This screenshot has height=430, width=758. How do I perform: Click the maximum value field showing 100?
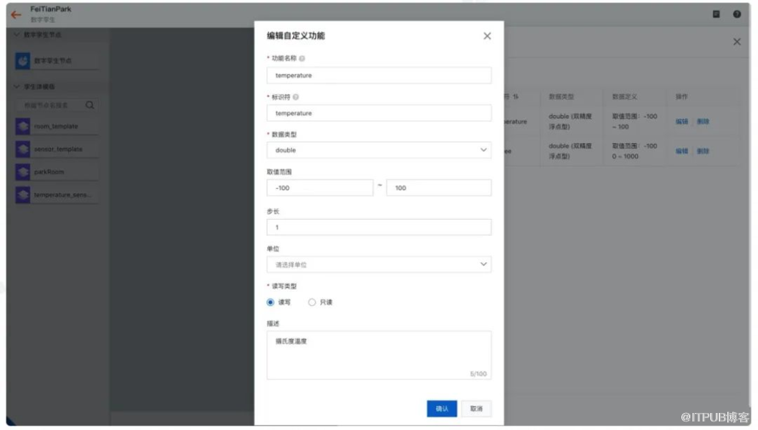point(439,187)
